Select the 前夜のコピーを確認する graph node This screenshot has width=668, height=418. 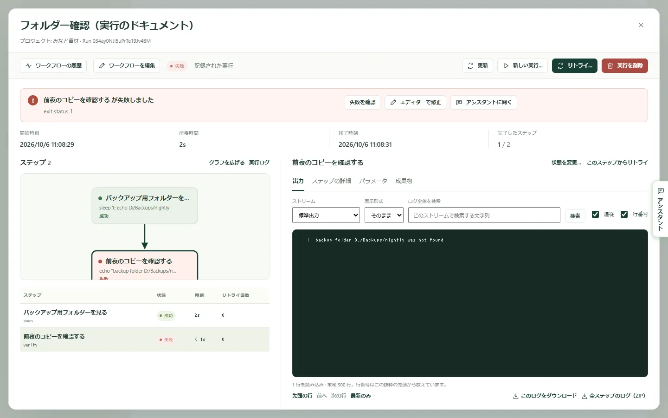(x=145, y=265)
